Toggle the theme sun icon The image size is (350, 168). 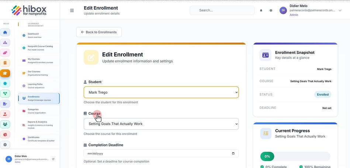tap(271, 10)
